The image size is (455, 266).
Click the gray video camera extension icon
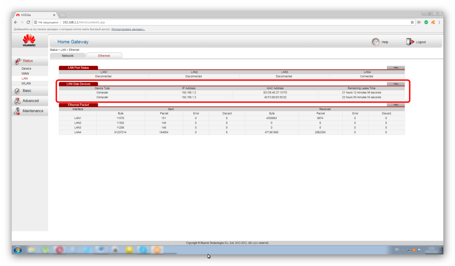click(419, 22)
